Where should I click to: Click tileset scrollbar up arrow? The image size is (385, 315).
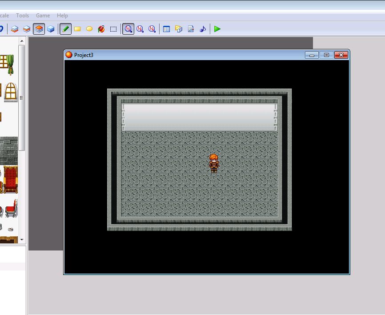[x=22, y=41]
